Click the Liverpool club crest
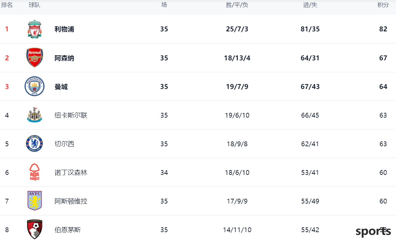Image resolution: width=396 pixels, height=242 pixels. click(35, 29)
